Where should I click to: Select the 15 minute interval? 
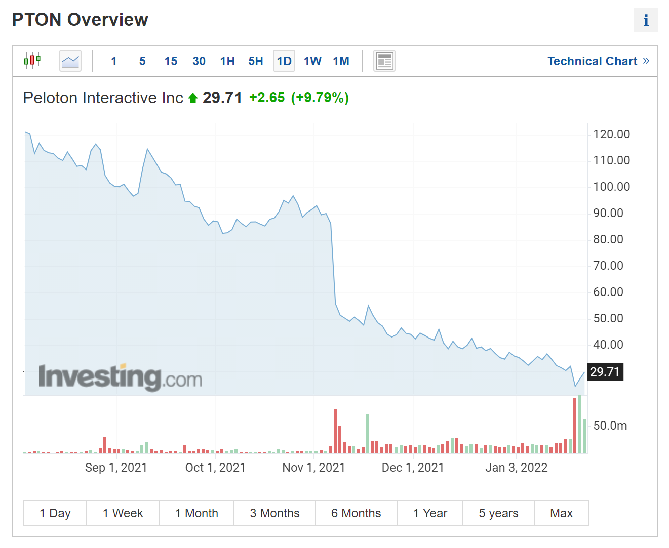pos(171,61)
